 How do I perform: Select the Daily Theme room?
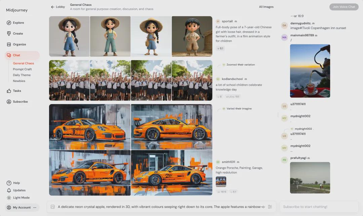click(x=22, y=75)
